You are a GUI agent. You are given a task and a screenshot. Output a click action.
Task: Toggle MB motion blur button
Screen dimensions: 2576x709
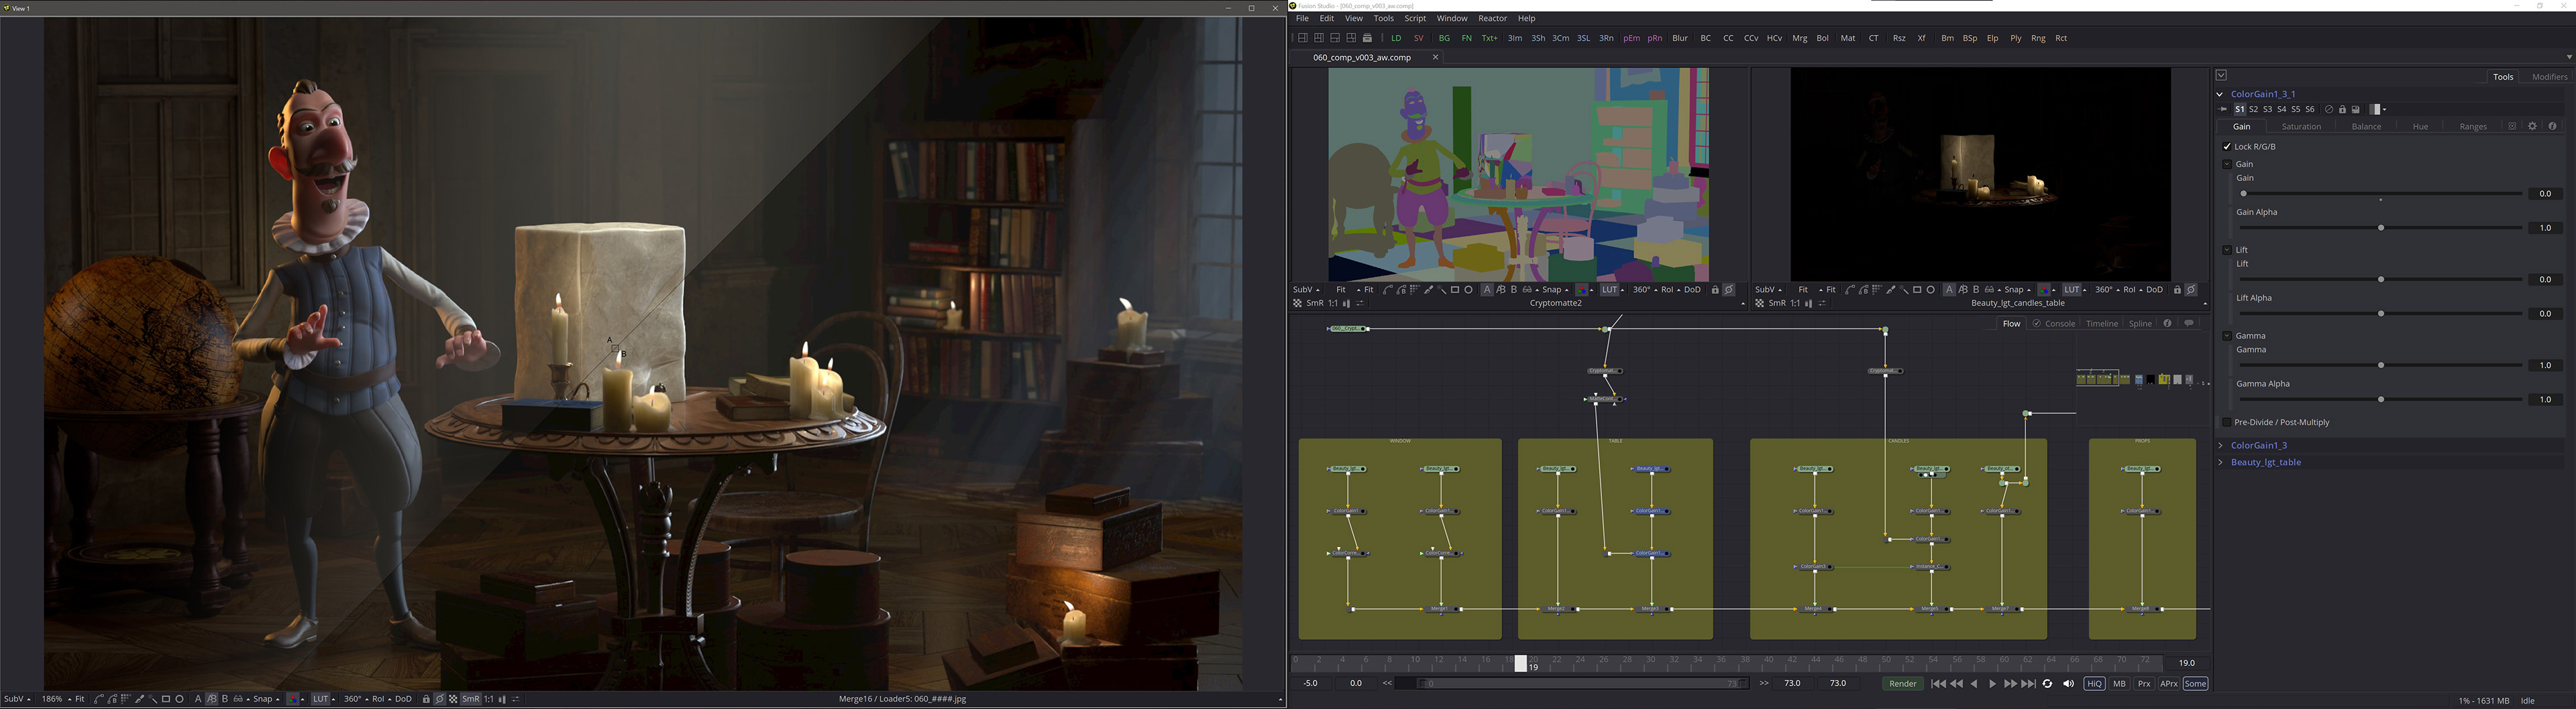2119,684
